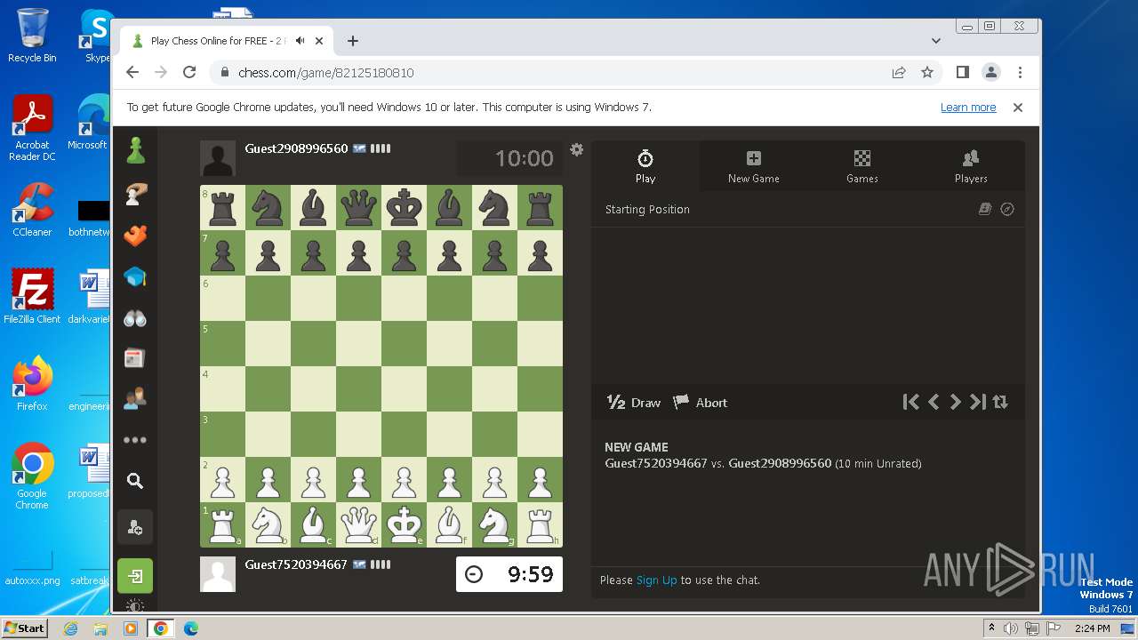1138x640 pixels.
Task: Select the white queen on d1
Action: (358, 524)
